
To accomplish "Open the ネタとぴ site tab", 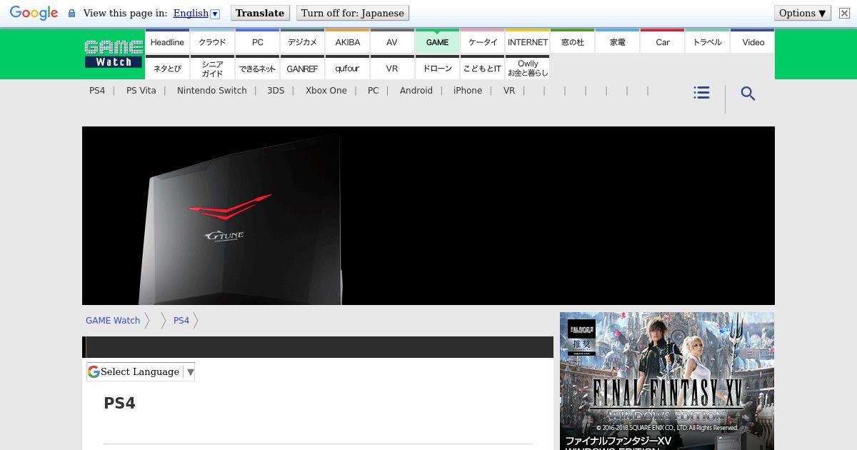I will [167, 67].
